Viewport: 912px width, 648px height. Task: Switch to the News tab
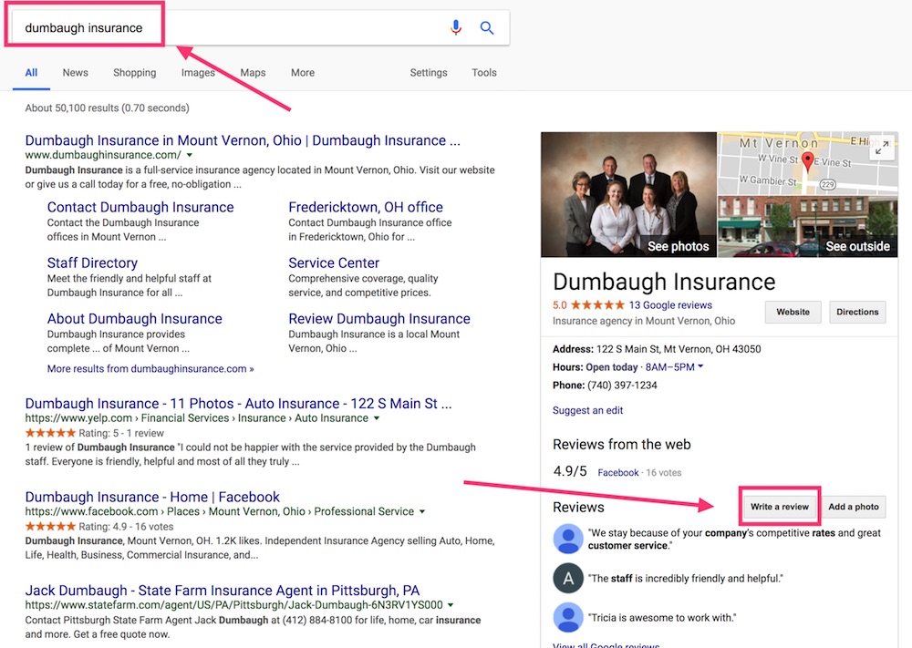click(x=76, y=73)
